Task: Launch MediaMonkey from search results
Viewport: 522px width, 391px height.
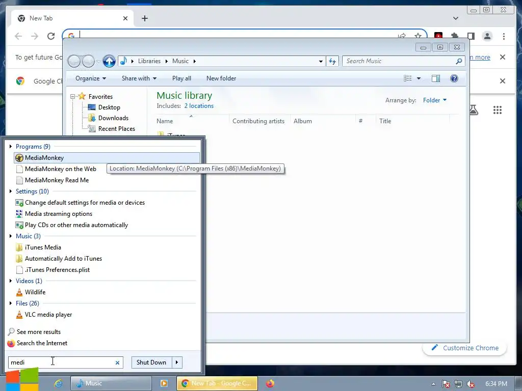Action: tap(107, 158)
